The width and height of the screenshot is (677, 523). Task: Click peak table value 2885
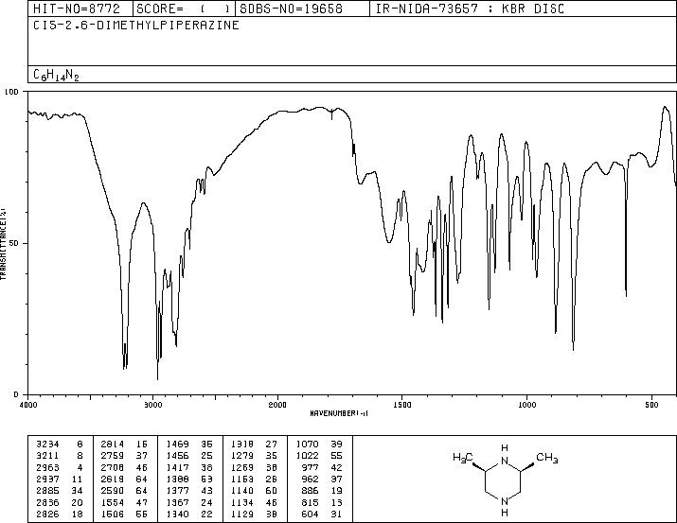pyautogui.click(x=47, y=491)
